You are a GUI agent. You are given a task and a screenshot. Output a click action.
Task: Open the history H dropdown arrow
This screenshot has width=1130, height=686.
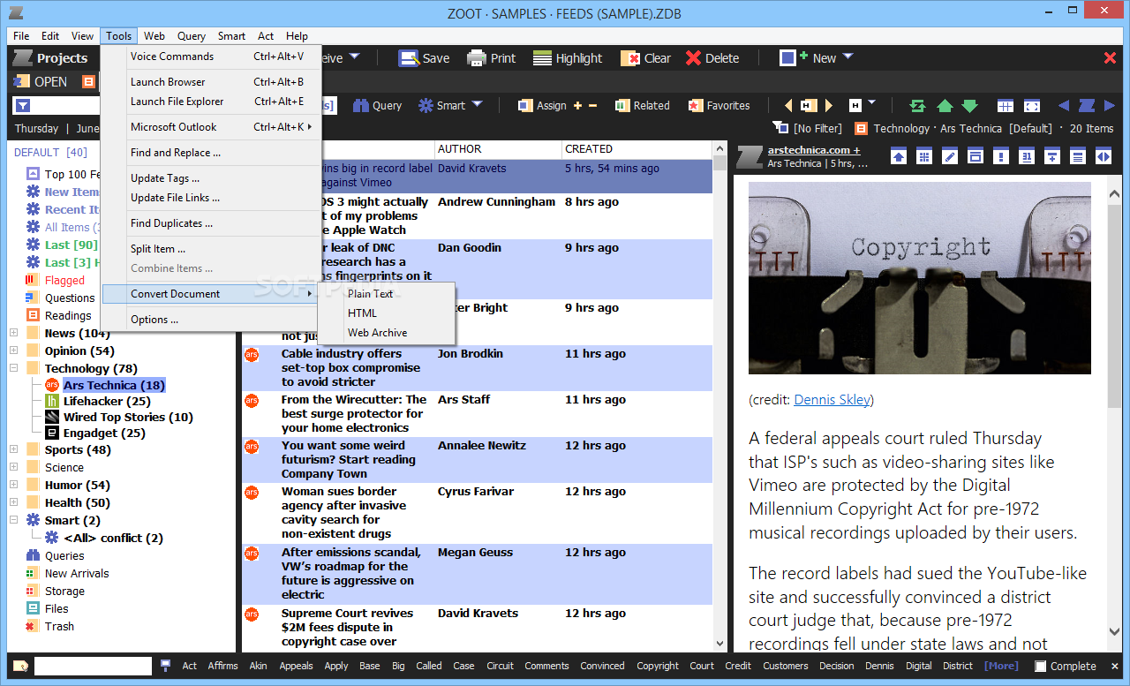coord(871,104)
